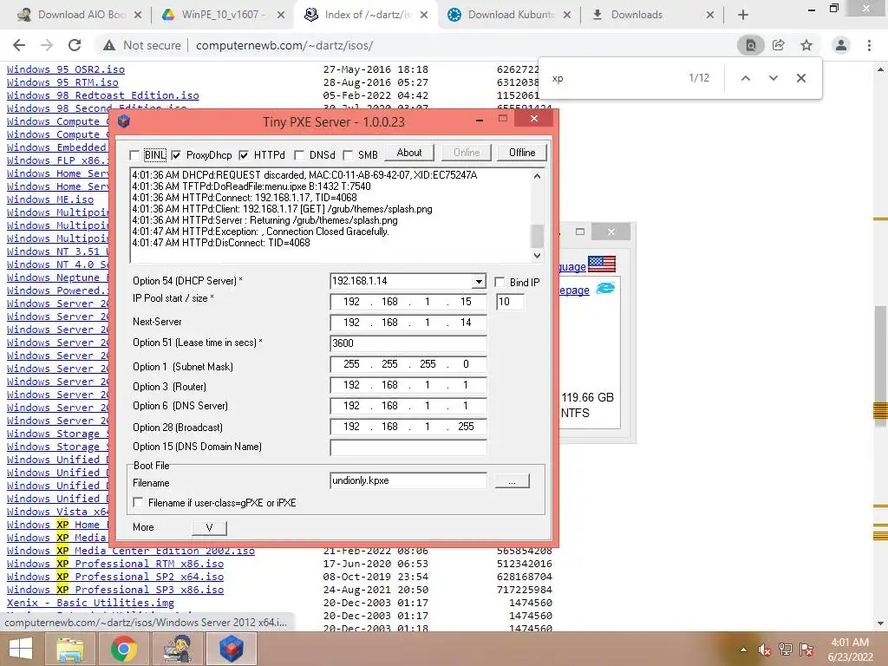Click the Internet Explorer icon beside homepage link
Image resolution: width=888 pixels, height=666 pixels.
click(x=605, y=288)
